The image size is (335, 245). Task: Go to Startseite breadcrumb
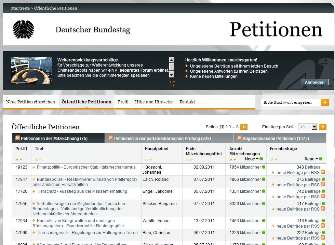(x=20, y=8)
